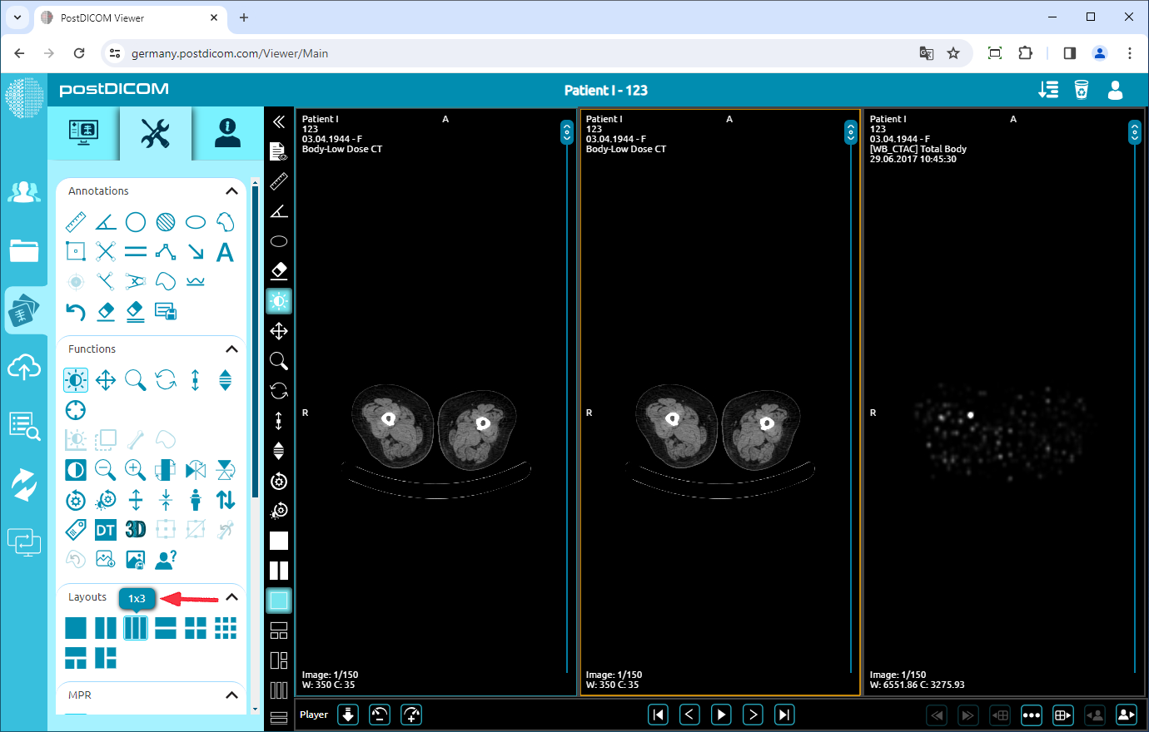Toggle invert image contrast

click(x=76, y=469)
